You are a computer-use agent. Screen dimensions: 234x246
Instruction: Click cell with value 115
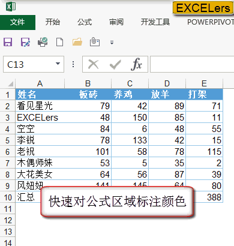(x=204, y=151)
